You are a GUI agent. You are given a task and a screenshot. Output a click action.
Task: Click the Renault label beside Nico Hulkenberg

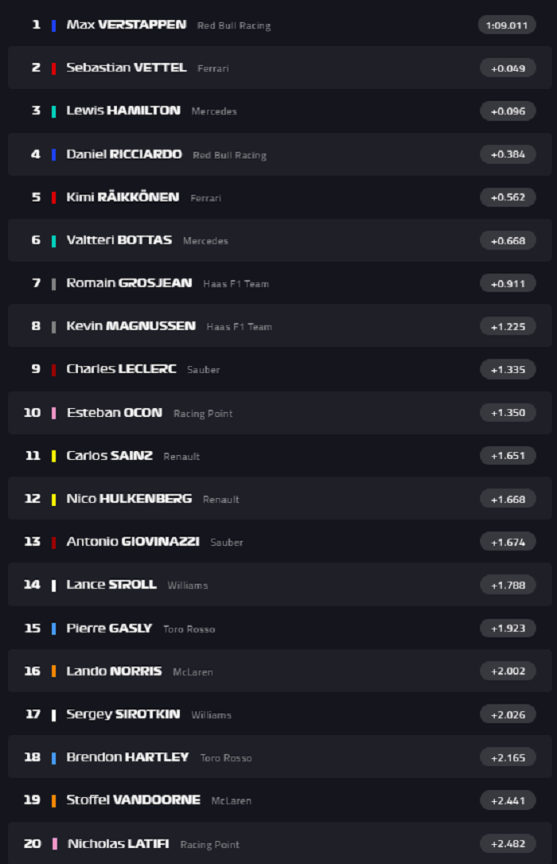pos(220,500)
